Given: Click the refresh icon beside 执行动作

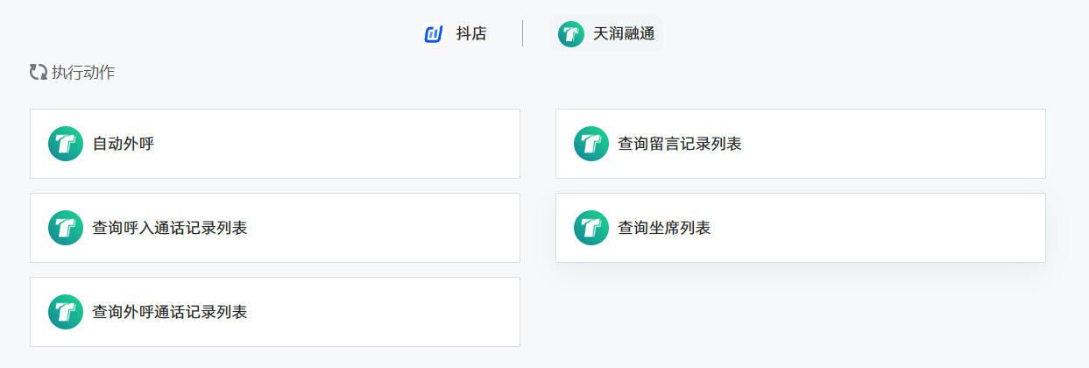Looking at the screenshot, I should (x=38, y=72).
